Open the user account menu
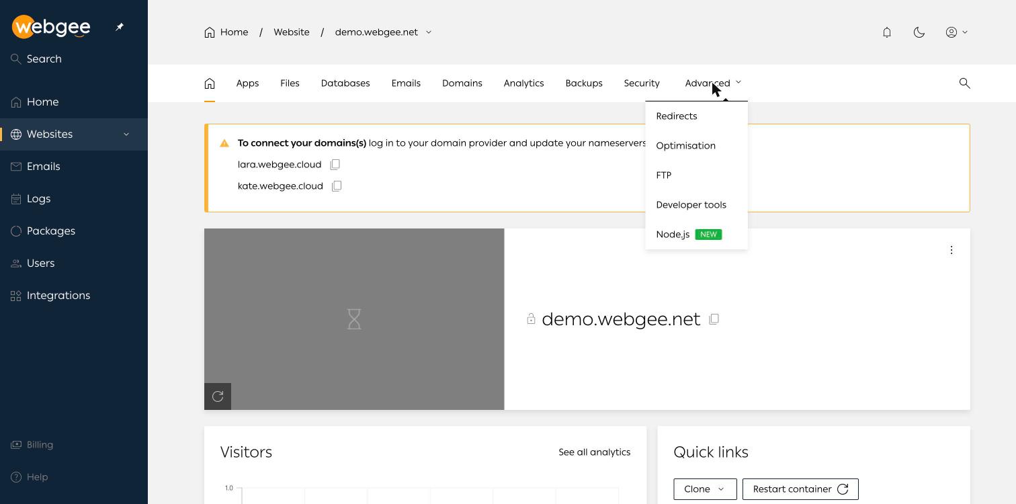 tap(957, 32)
